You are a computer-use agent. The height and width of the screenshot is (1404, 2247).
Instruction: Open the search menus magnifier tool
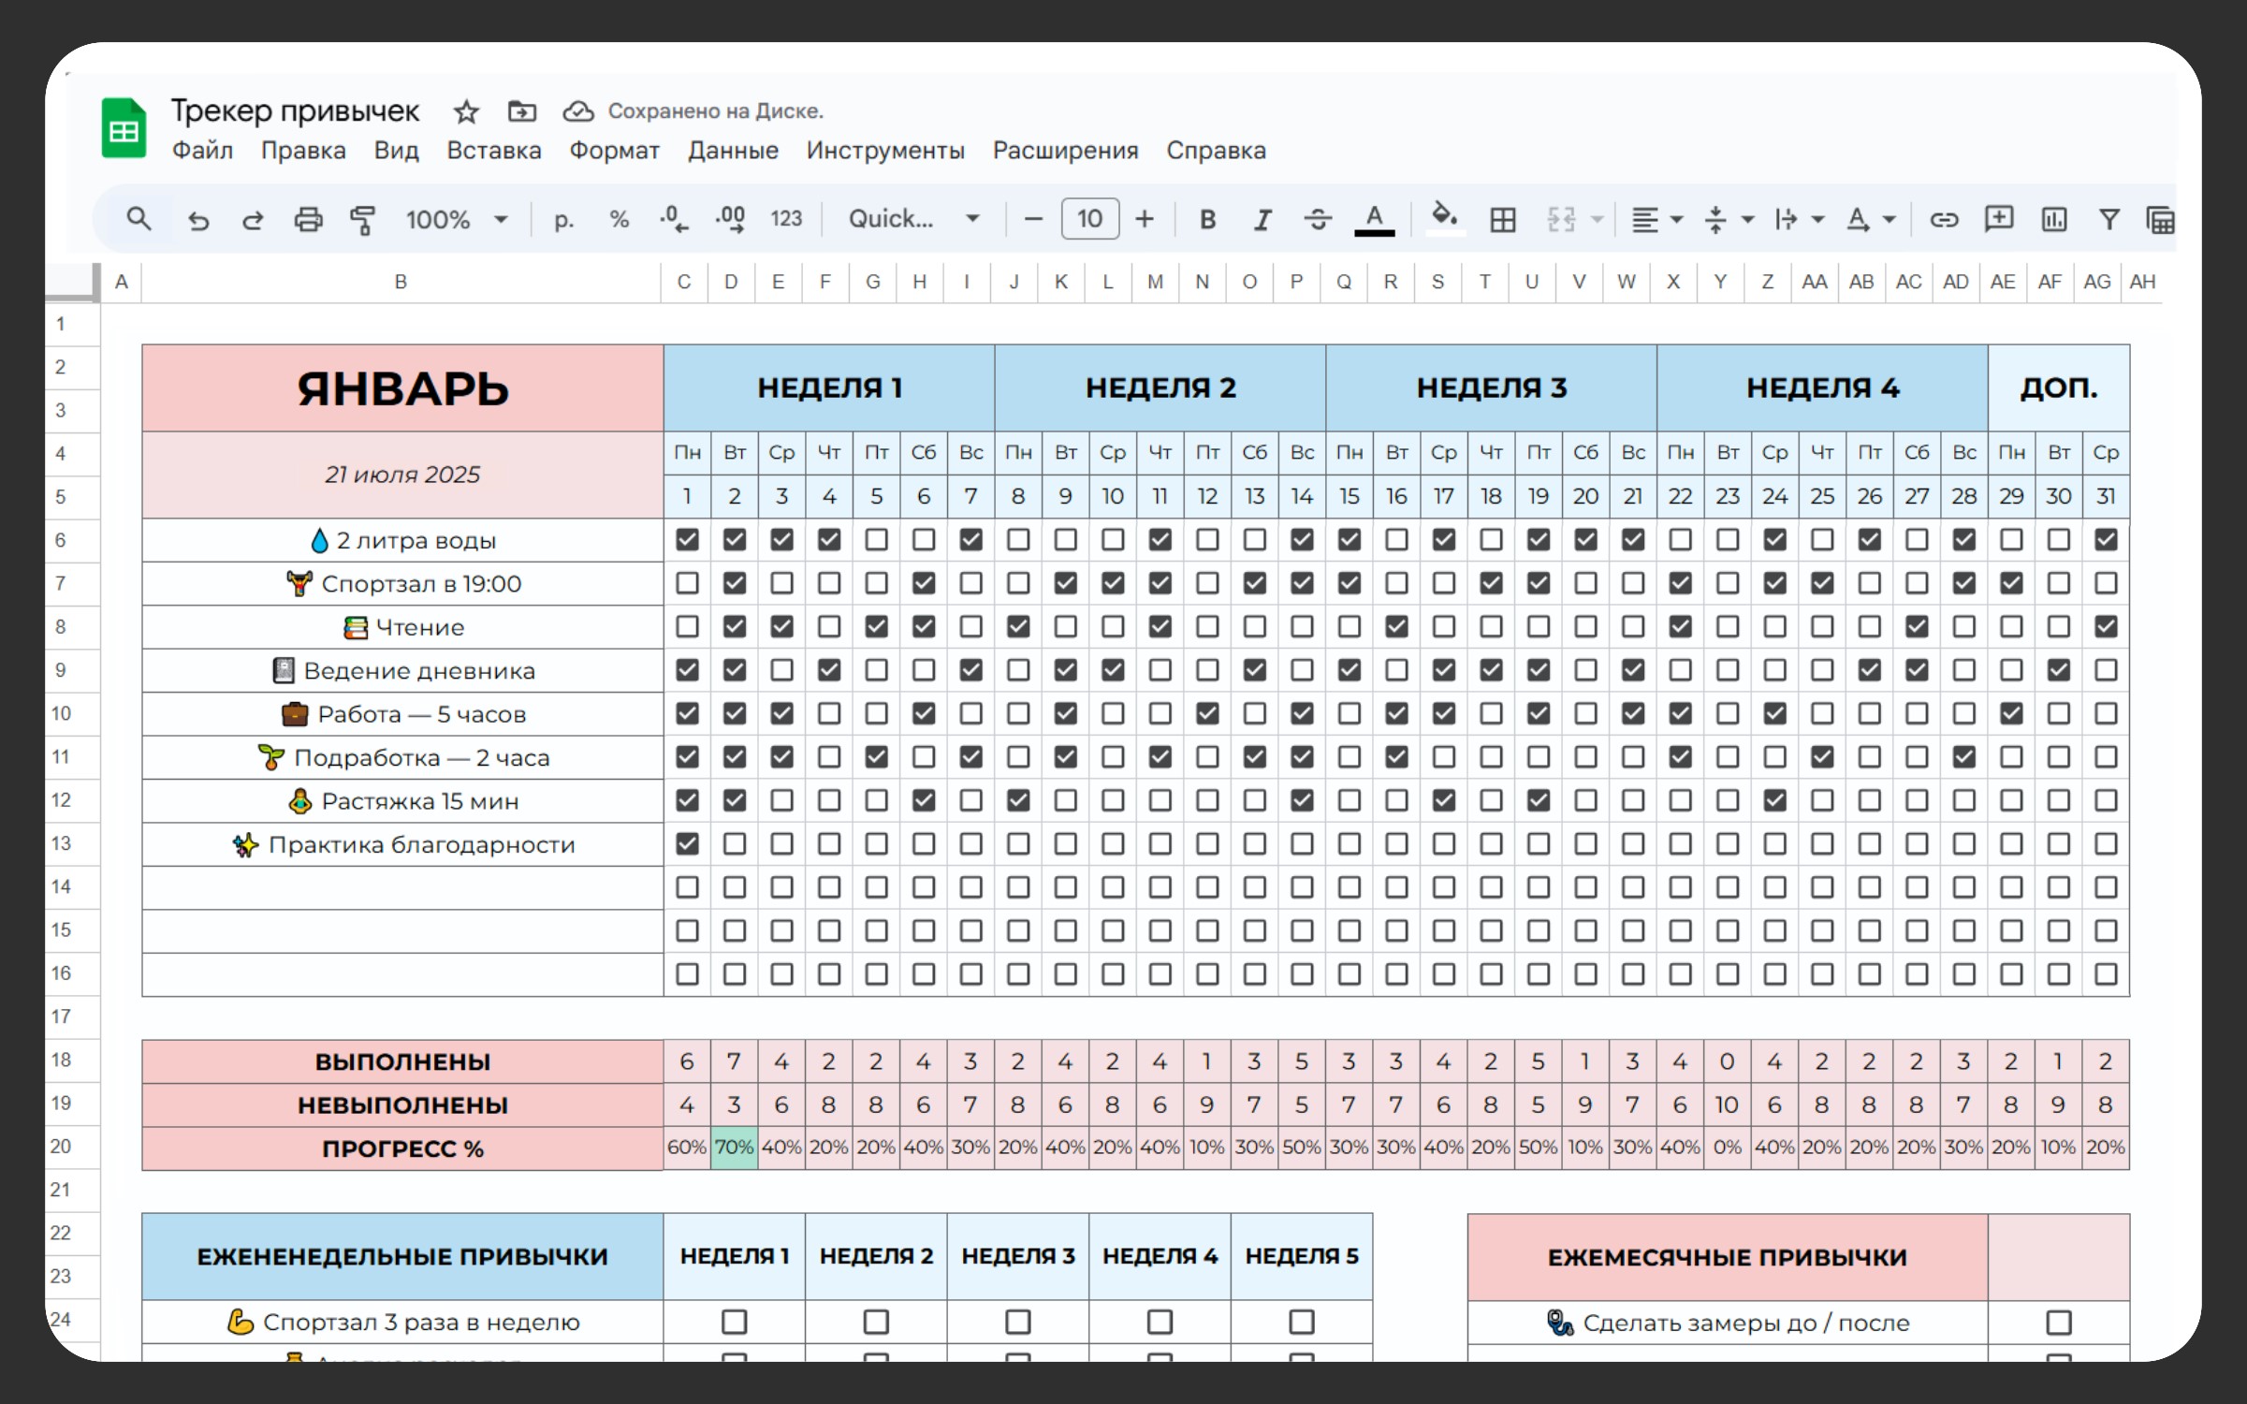139,219
